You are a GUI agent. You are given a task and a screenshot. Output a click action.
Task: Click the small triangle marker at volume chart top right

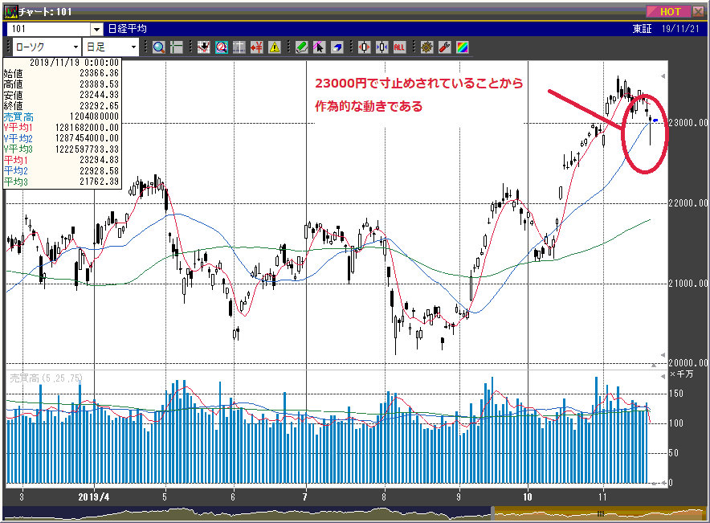point(663,376)
